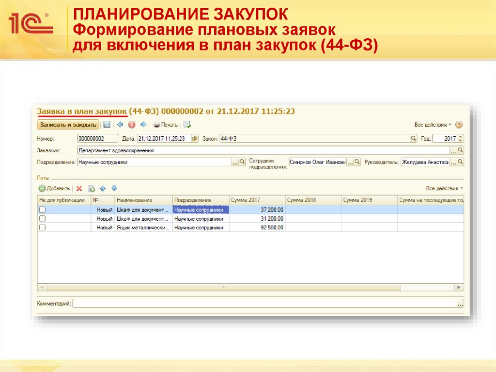The image size is (496, 372).
Task: Click the red cancel icon in toolbar
Action: [x=131, y=125]
